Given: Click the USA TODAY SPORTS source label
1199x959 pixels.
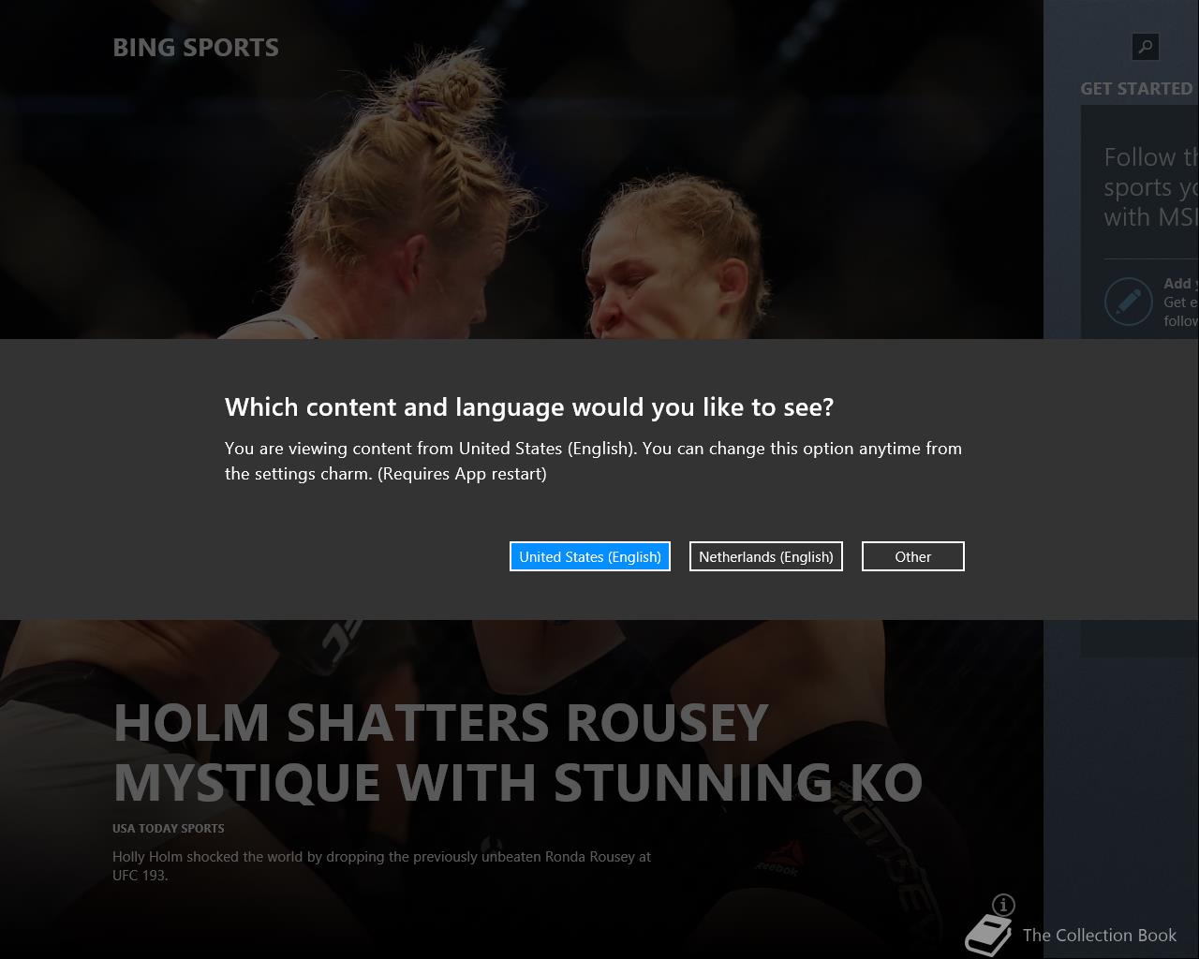Looking at the screenshot, I should pos(169,828).
